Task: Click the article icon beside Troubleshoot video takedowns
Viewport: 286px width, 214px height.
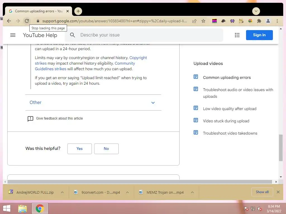Action: click(196, 132)
